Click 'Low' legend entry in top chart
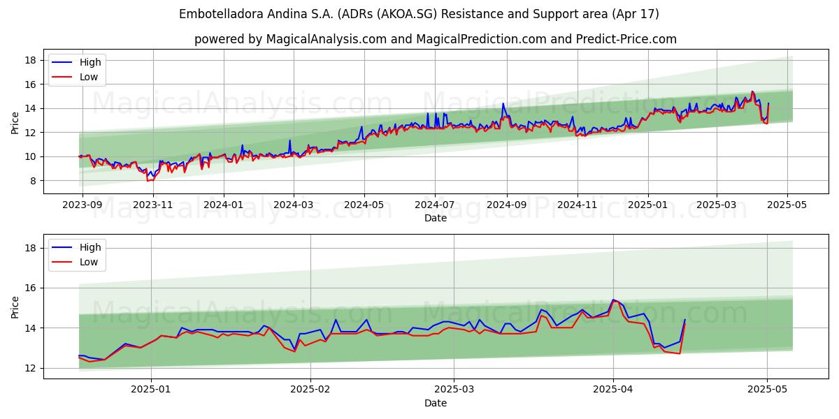The height and width of the screenshot is (419, 839). (x=89, y=77)
